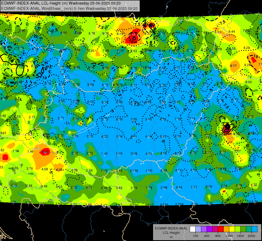
Task: Click the wind shear value 3.98
Action: [134, 153]
